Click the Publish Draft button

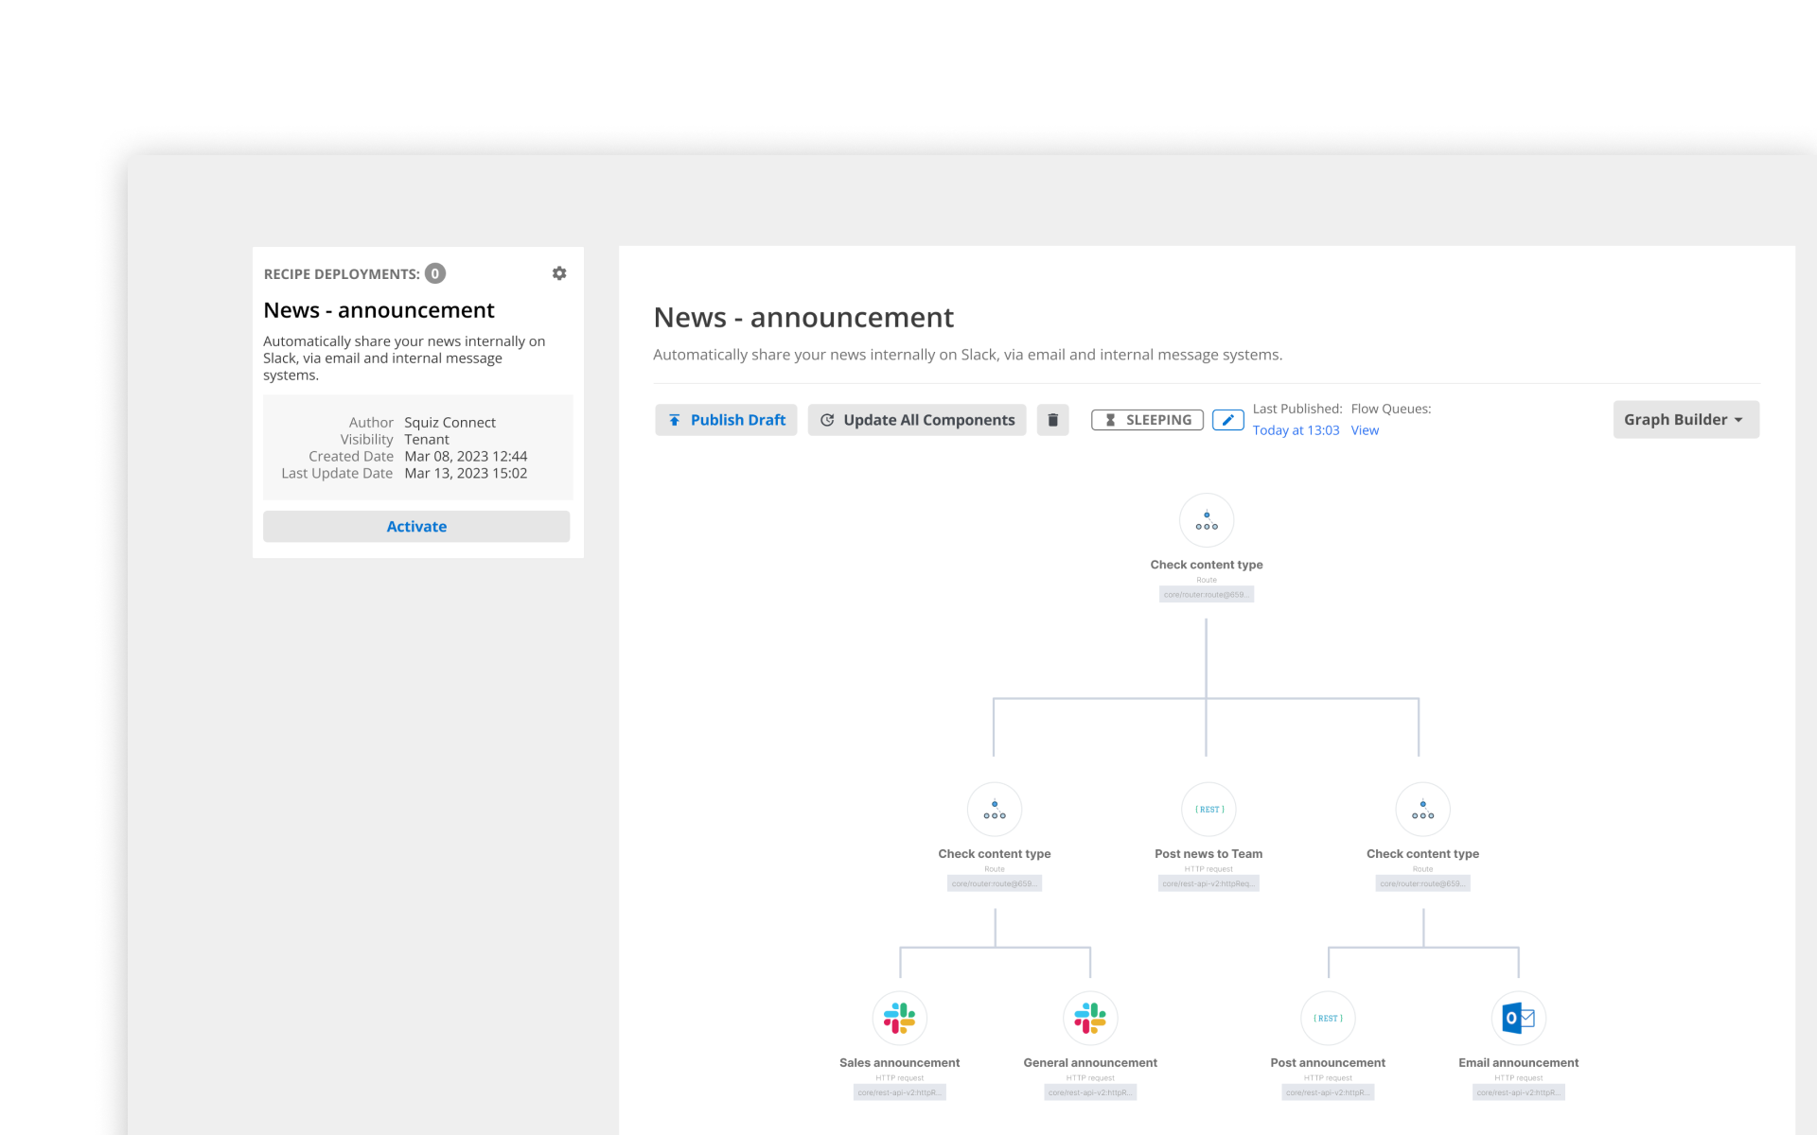click(x=726, y=420)
